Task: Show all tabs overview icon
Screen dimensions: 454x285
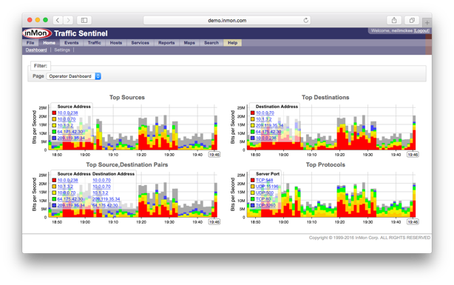Action: point(412,20)
